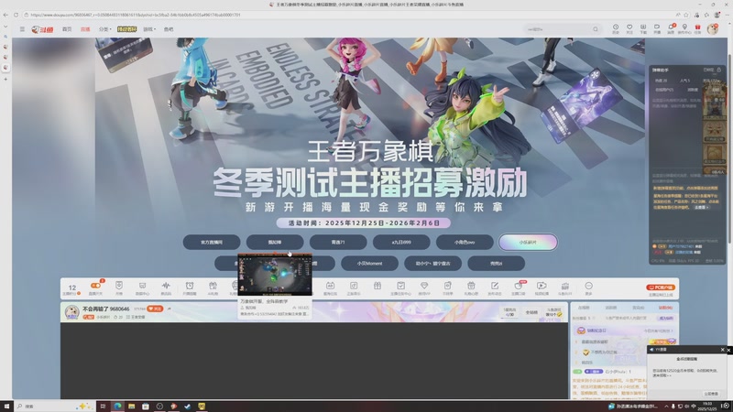Open the yellow badge nav item
Viewport: 733px width, 412px height.
(x=126, y=29)
